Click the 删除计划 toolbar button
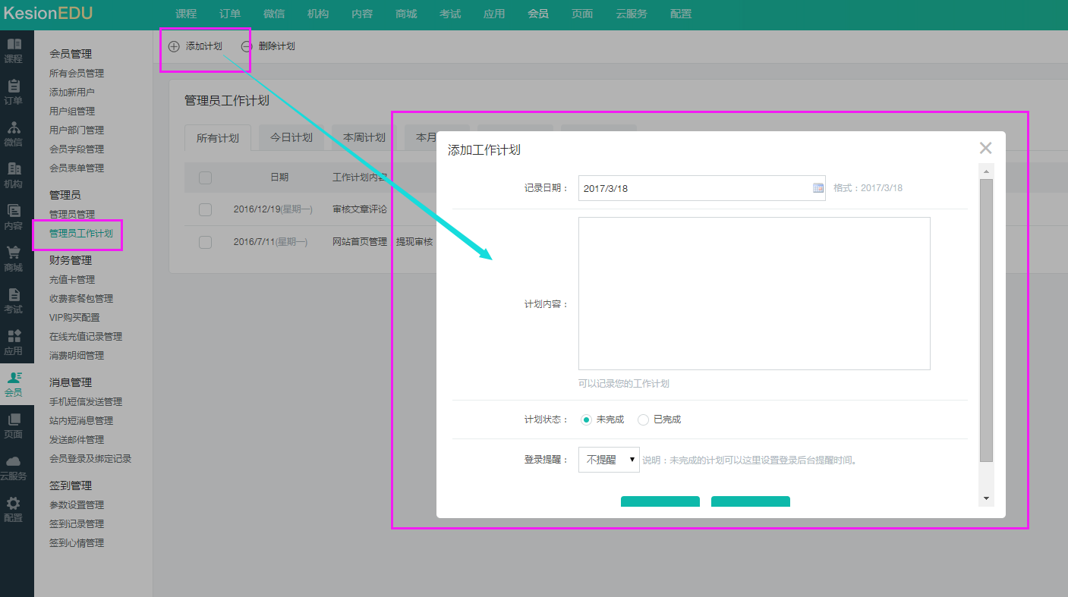 click(268, 46)
